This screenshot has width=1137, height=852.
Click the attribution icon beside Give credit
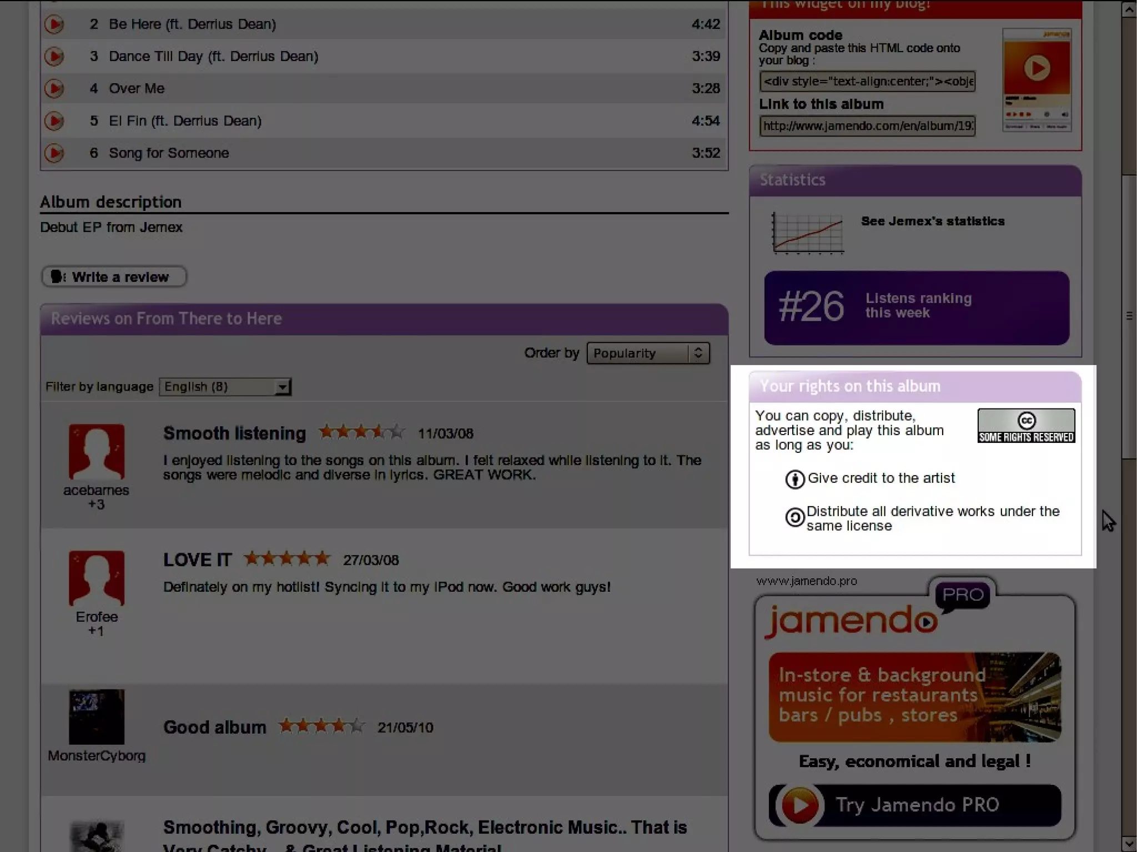coord(794,479)
